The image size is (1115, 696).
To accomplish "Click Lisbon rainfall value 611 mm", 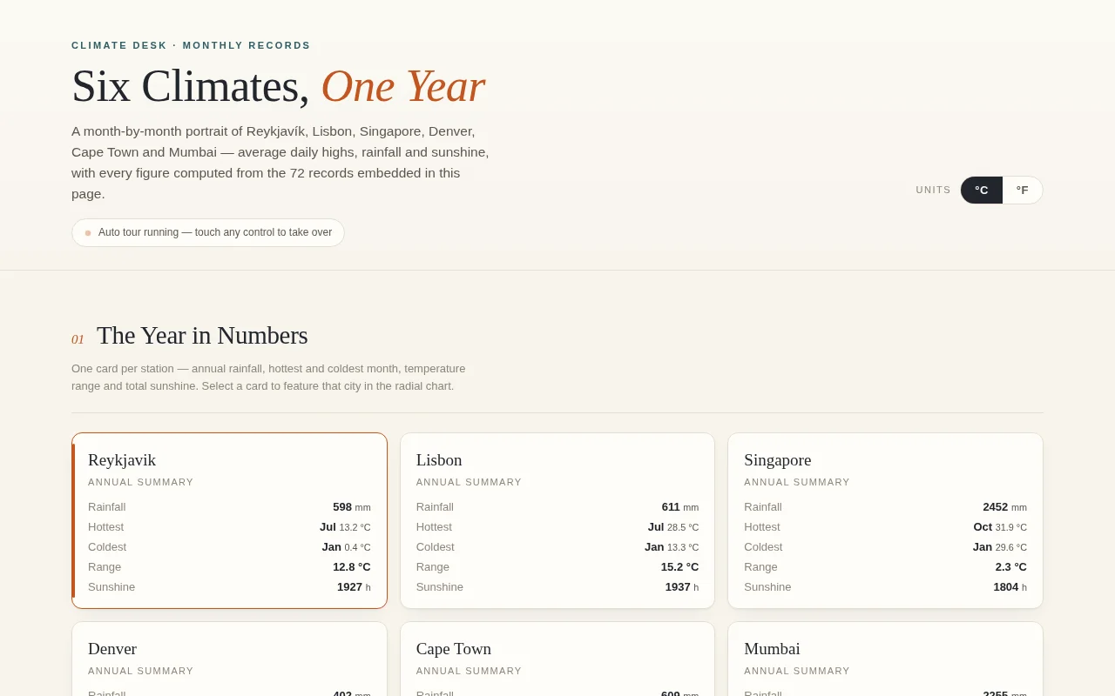I will pyautogui.click(x=680, y=507).
